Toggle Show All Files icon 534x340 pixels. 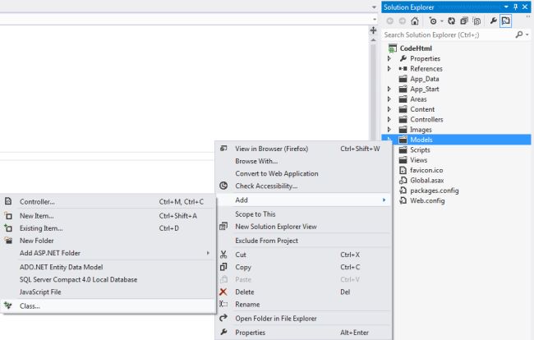point(476,21)
